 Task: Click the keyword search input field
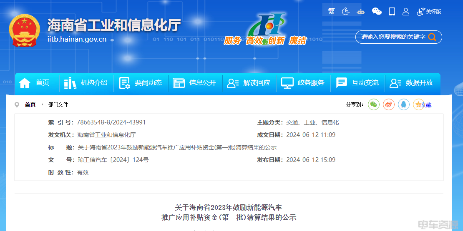[392, 37]
